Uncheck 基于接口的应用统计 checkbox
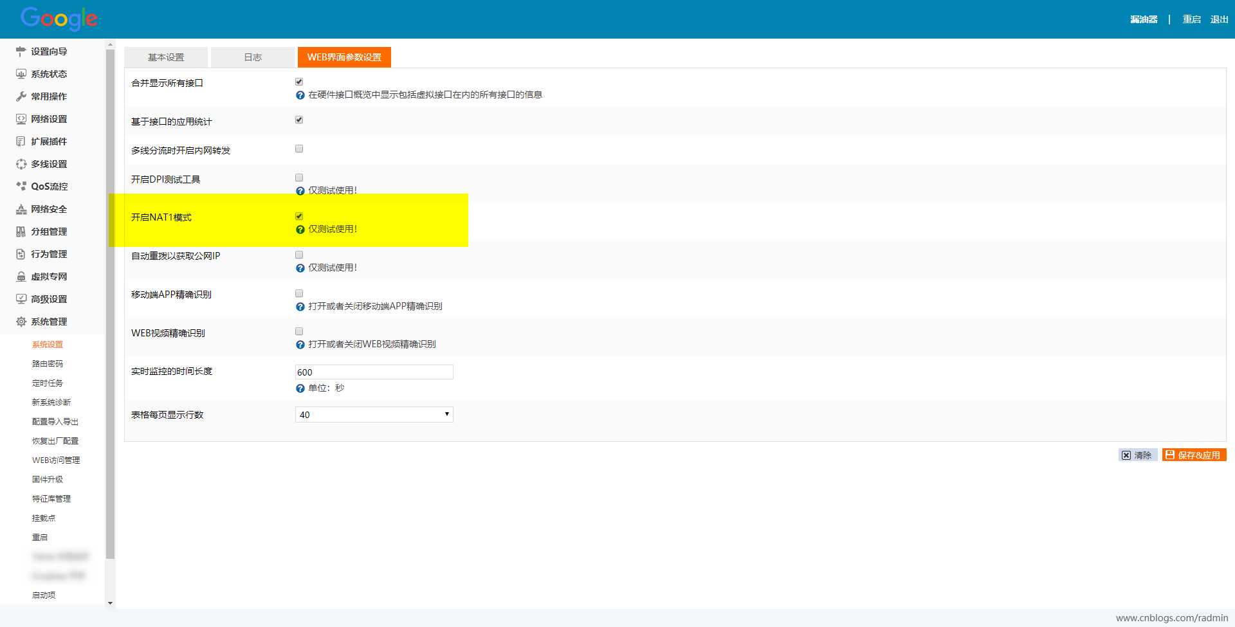Screen dimensions: 1235x627 [299, 120]
